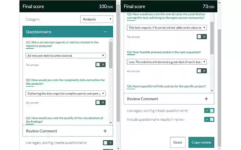The width and height of the screenshot is (241, 150).
Task: Collapse Questionnaire section with minus icon
Action: (x=105, y=32)
